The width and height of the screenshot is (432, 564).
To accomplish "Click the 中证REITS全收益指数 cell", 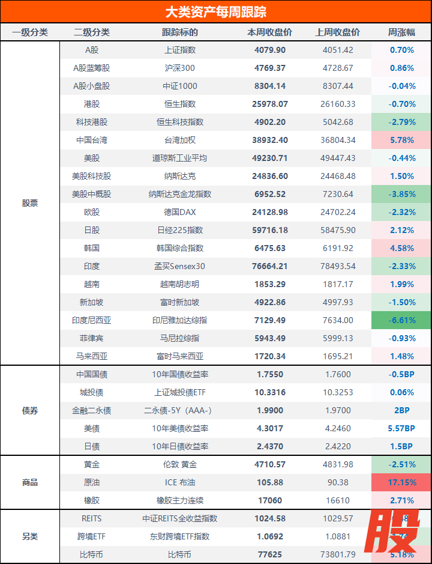I will [x=180, y=518].
